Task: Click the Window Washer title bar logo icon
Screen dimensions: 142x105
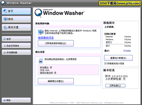Action: coord(3,3)
